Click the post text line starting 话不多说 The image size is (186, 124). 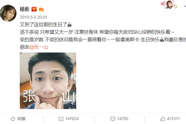click(97, 32)
